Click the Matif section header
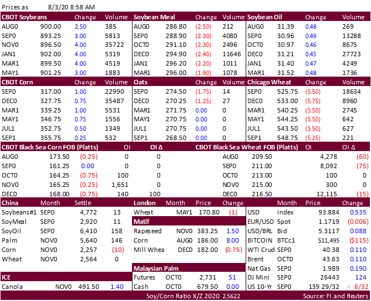Image resolution: width=371 pixels, height=301 pixels. (x=141, y=222)
